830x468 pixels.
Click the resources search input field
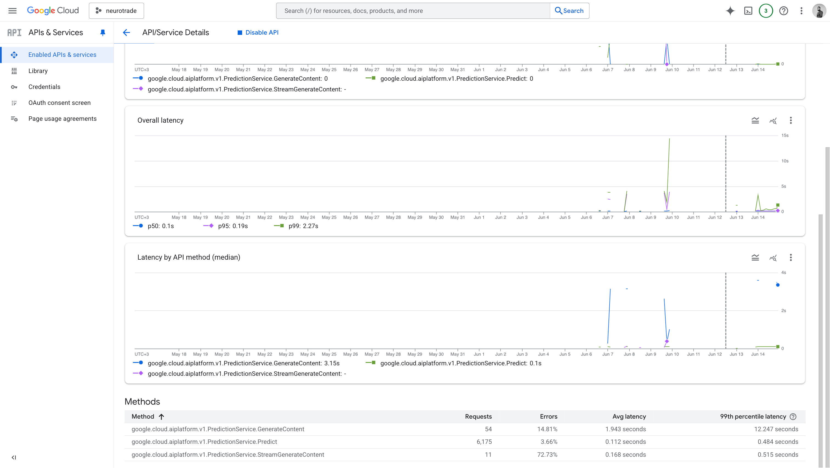(x=413, y=11)
